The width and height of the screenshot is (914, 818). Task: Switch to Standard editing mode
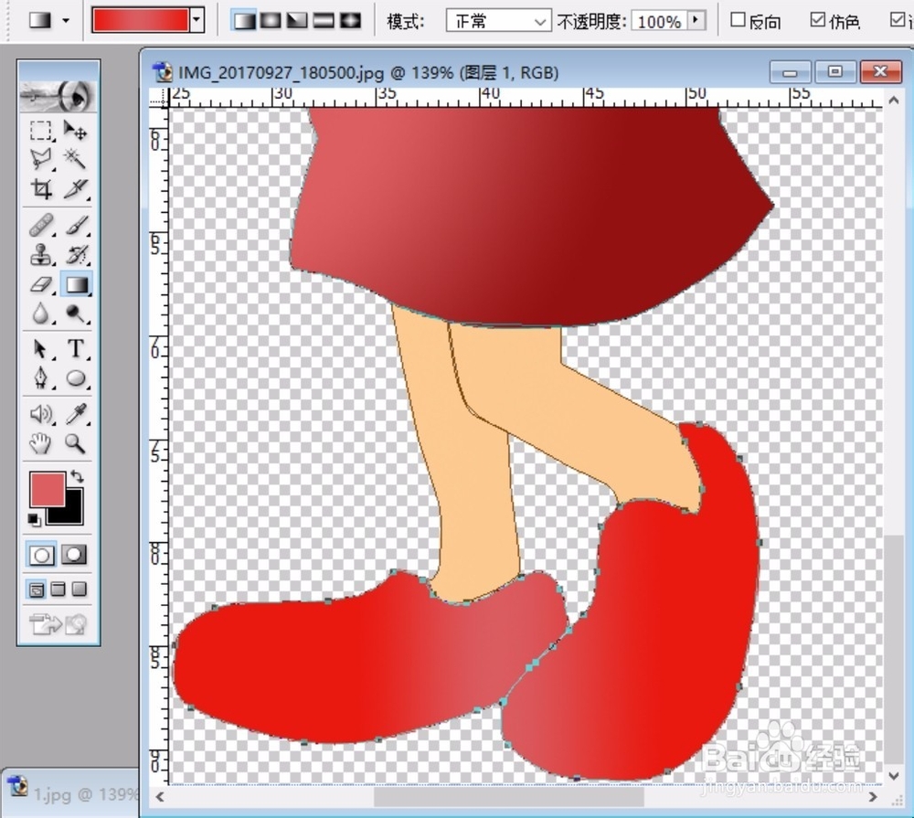coord(41,555)
